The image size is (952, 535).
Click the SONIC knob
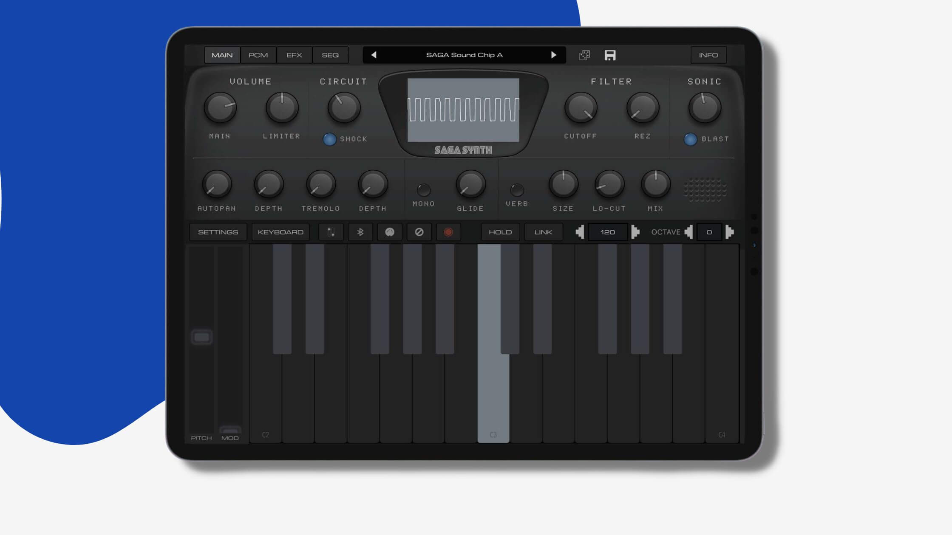705,107
